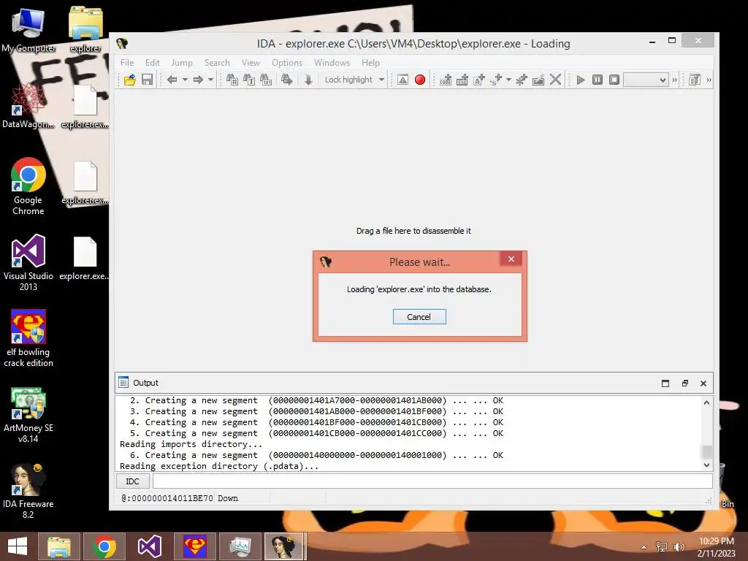This screenshot has width=748, height=561.
Task: Start the debugger process play button
Action: (x=581, y=80)
